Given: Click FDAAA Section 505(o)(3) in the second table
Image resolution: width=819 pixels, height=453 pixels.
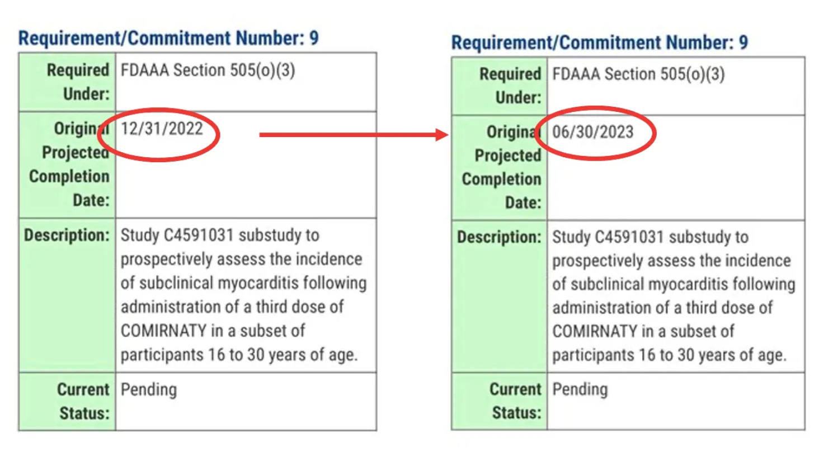Looking at the screenshot, I should coord(638,74).
